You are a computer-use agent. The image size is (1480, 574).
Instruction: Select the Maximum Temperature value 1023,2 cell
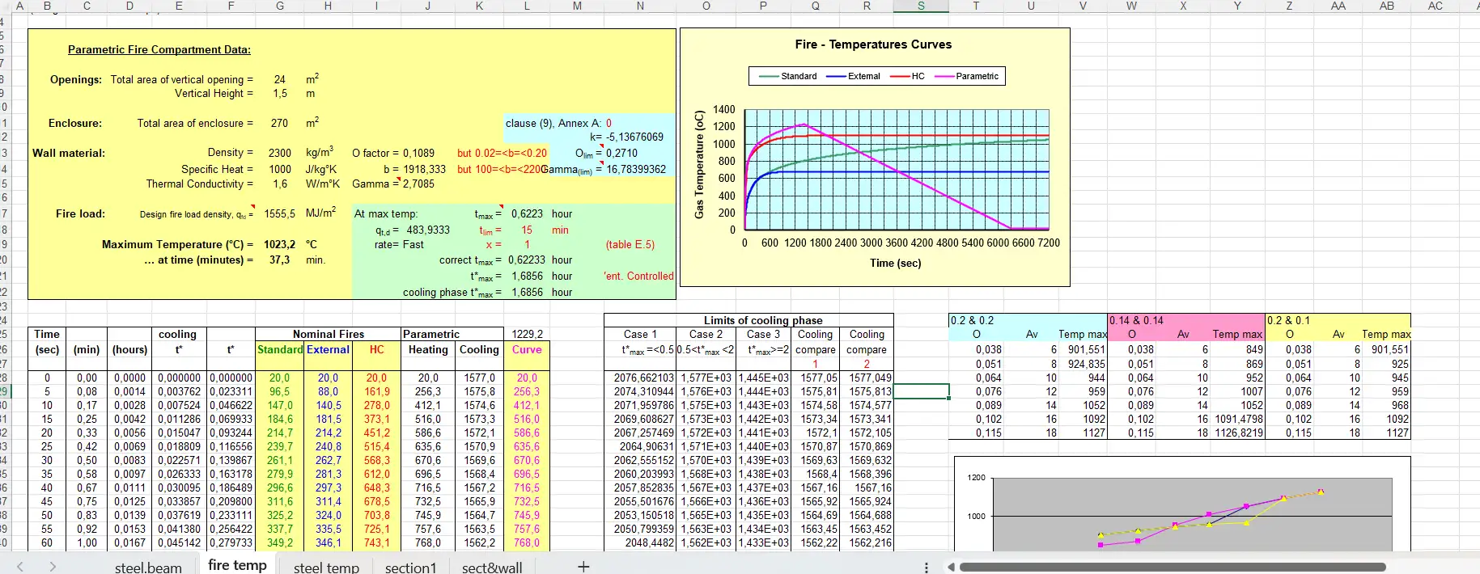click(x=279, y=244)
